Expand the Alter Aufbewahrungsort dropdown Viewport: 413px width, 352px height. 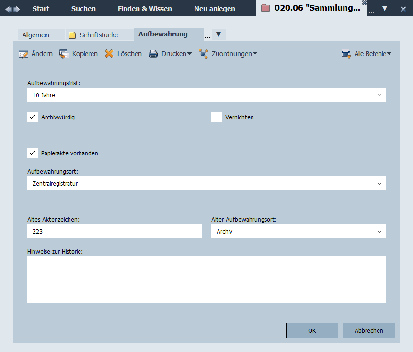pyautogui.click(x=379, y=231)
